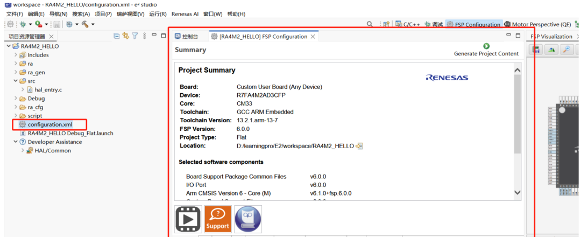
Task: Collapse the src folder
Action: (x=16, y=81)
